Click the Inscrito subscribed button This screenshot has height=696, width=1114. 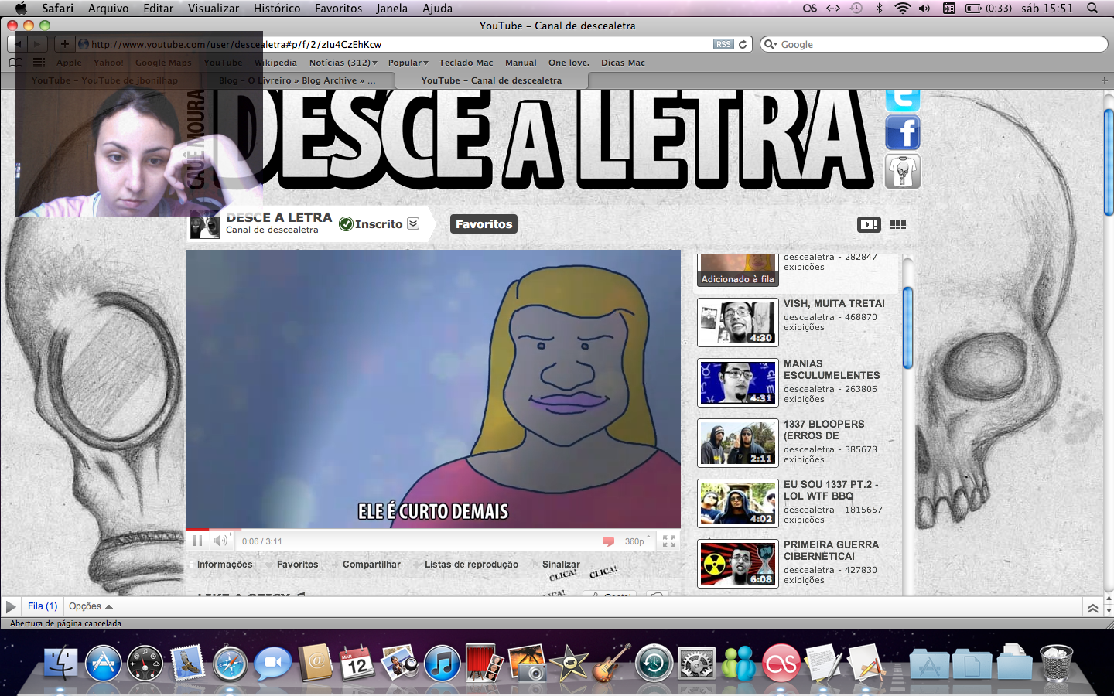tap(371, 224)
